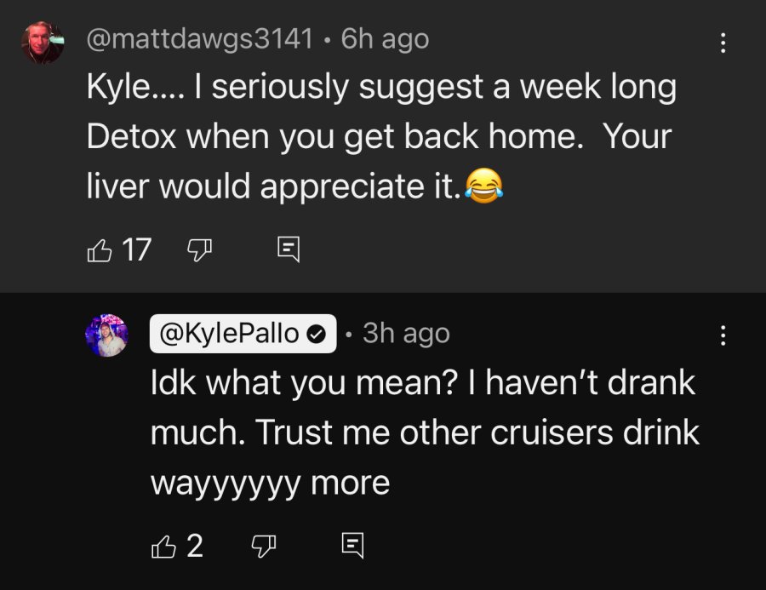
Task: Select the 'Idk what you mean?' reply text
Action: coord(425,432)
